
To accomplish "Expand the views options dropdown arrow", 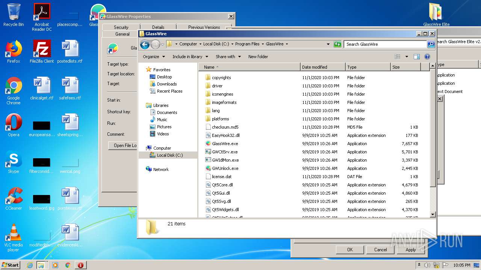I will click(407, 57).
